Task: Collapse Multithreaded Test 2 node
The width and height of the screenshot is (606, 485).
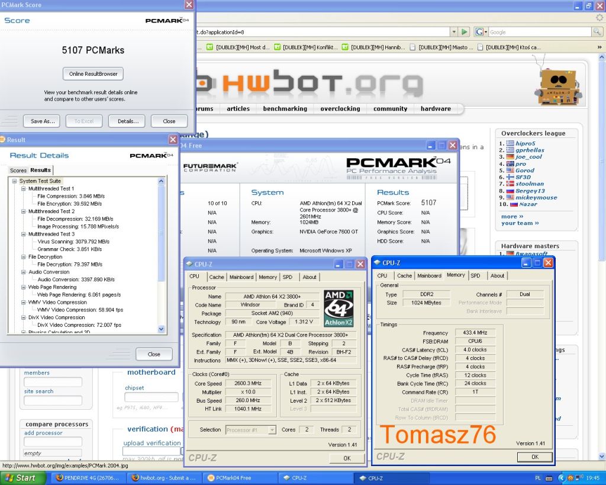Action: tap(23, 211)
